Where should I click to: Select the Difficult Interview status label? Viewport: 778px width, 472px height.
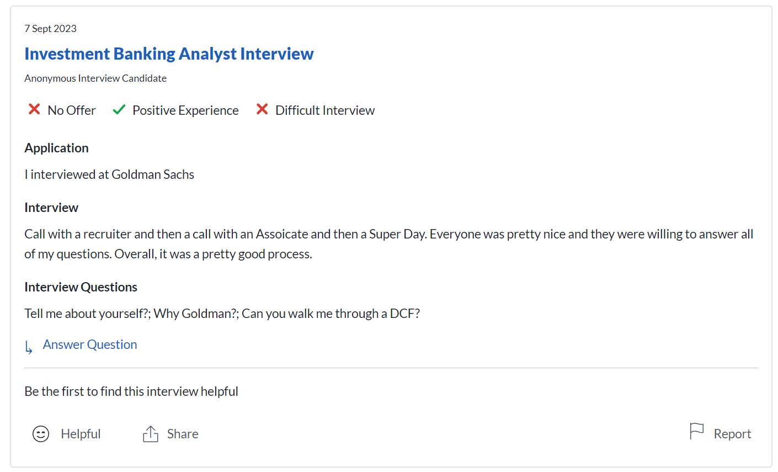pyautogui.click(x=325, y=110)
